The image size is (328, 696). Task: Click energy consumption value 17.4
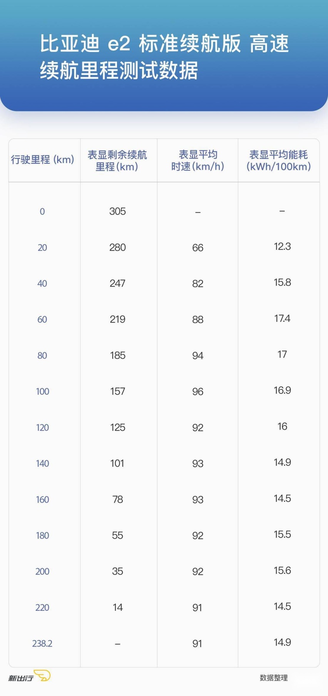coord(282,319)
